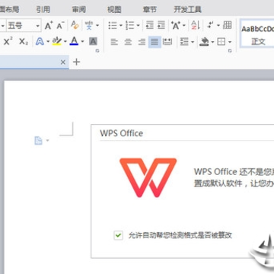Image resolution: width=274 pixels, height=274 pixels.
Task: Open font dialog launcher
Action: [97, 51]
